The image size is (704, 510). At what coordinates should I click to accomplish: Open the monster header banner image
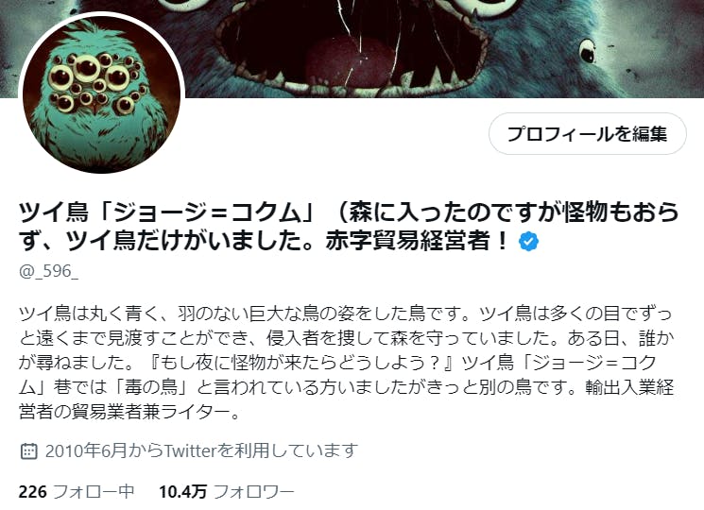click(x=352, y=48)
